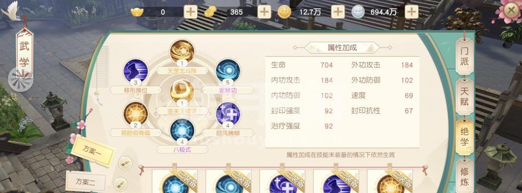Select the 金关玉锁诀 center skill icon
The image size is (522, 193).
(x=182, y=91)
